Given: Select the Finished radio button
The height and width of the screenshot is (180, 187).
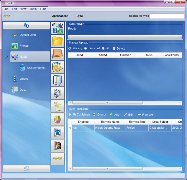Looking at the screenshot, I should (x=86, y=48).
